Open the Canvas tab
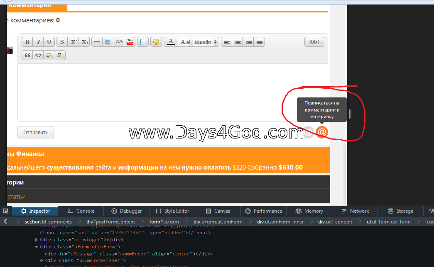The width and height of the screenshot is (434, 267). [218, 211]
